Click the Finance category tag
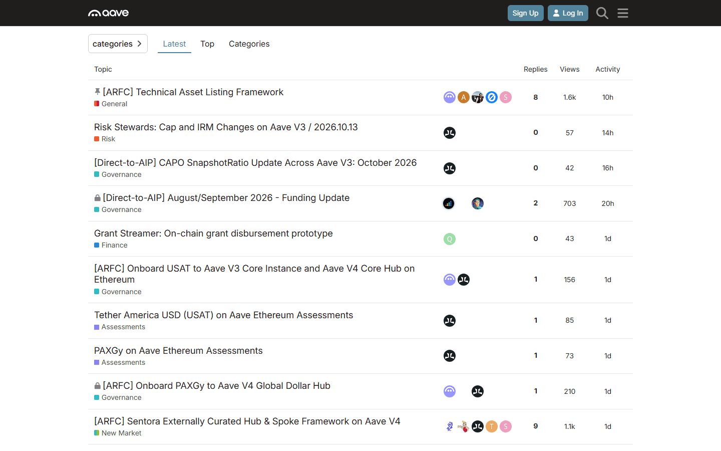This screenshot has height=451, width=721. [x=111, y=245]
